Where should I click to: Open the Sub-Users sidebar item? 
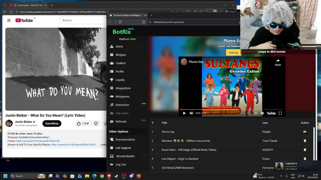[x=122, y=113]
